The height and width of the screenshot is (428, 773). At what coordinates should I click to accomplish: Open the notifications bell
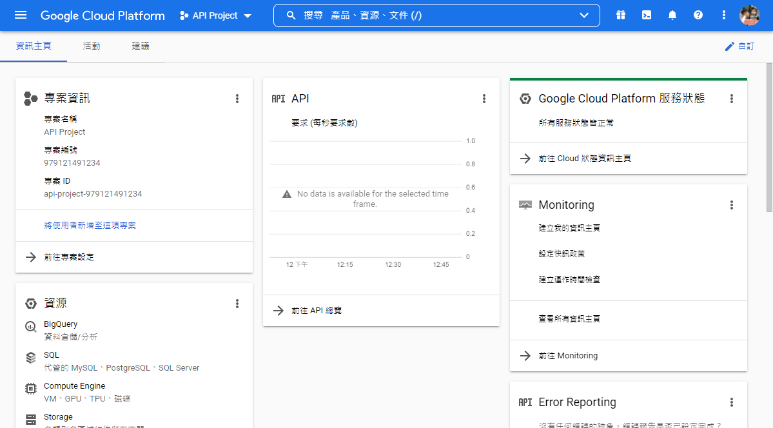coord(672,15)
